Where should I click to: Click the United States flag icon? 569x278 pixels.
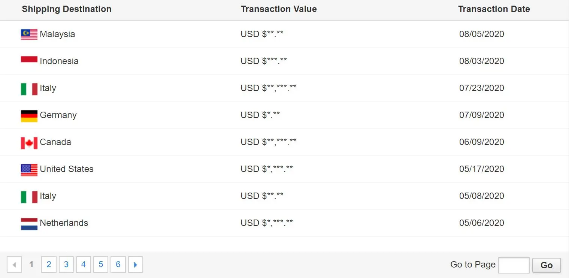(29, 169)
